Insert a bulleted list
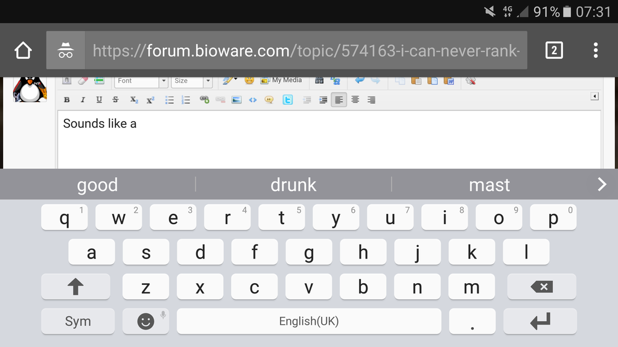Viewport: 618px width, 347px height. coord(170,100)
